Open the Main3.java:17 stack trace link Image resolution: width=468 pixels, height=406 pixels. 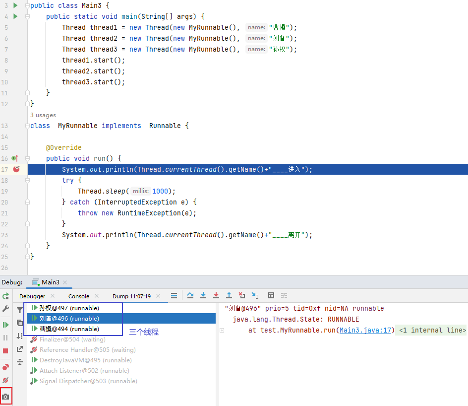(366, 331)
